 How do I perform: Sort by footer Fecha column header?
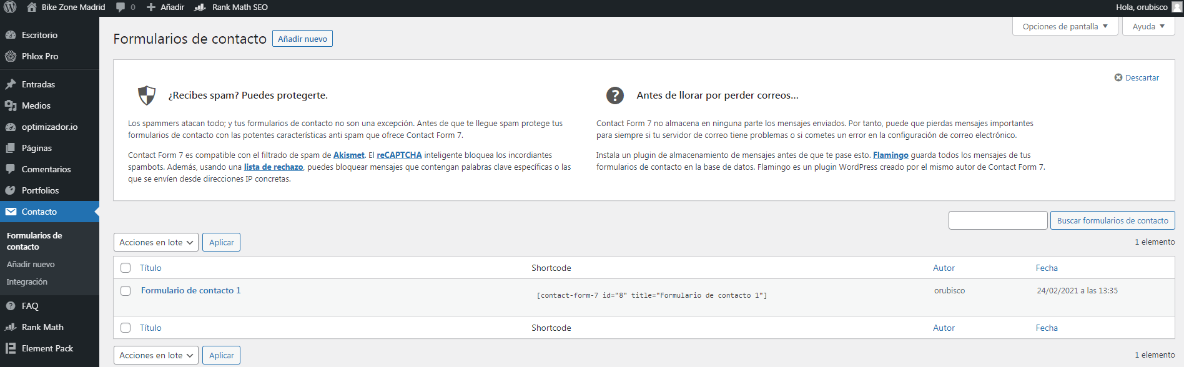click(1047, 328)
